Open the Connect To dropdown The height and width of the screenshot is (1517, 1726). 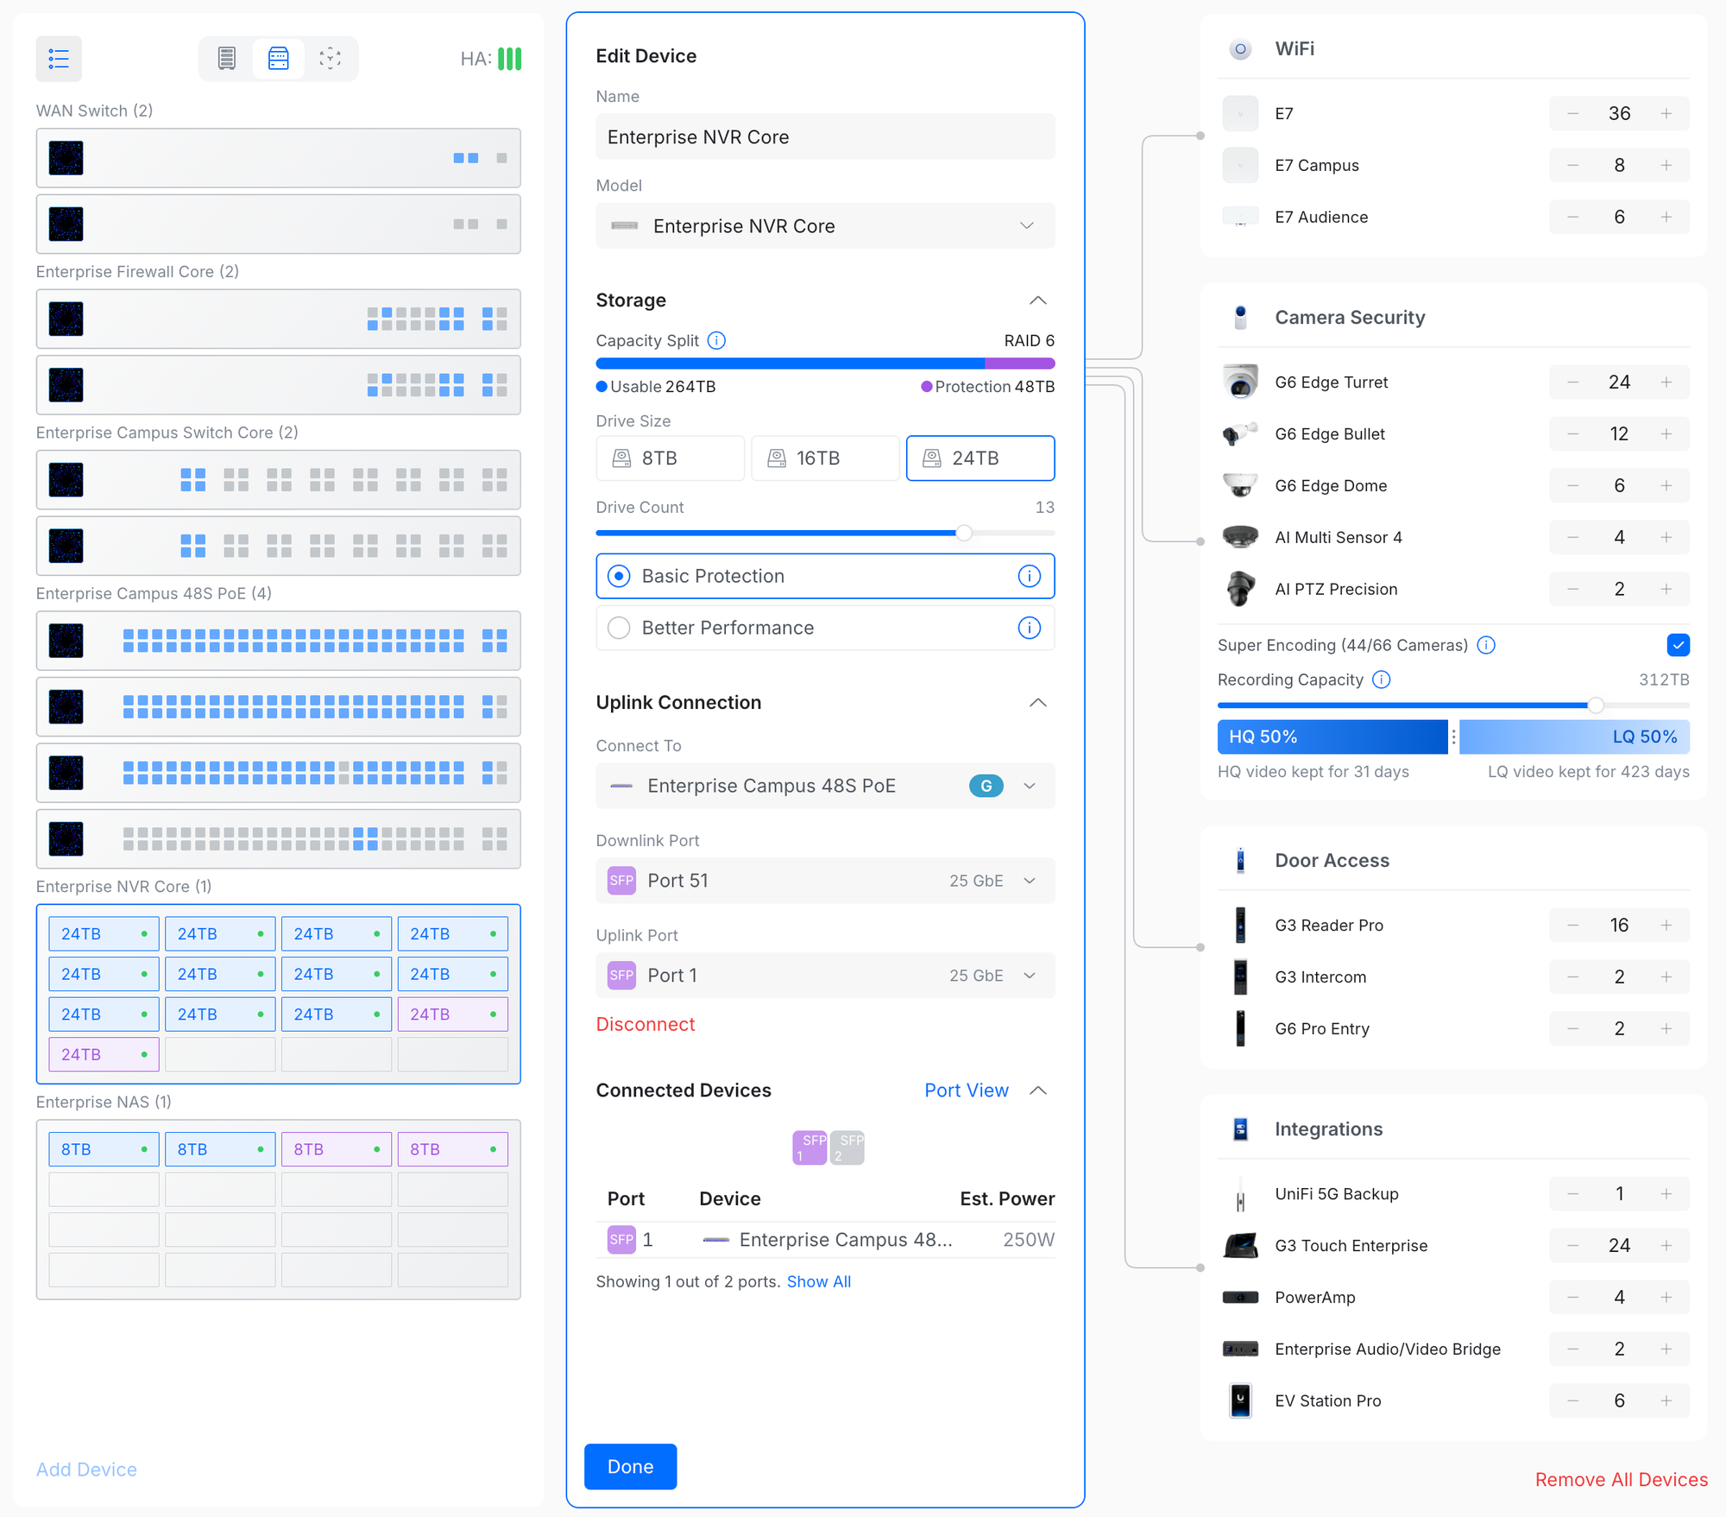click(x=825, y=786)
